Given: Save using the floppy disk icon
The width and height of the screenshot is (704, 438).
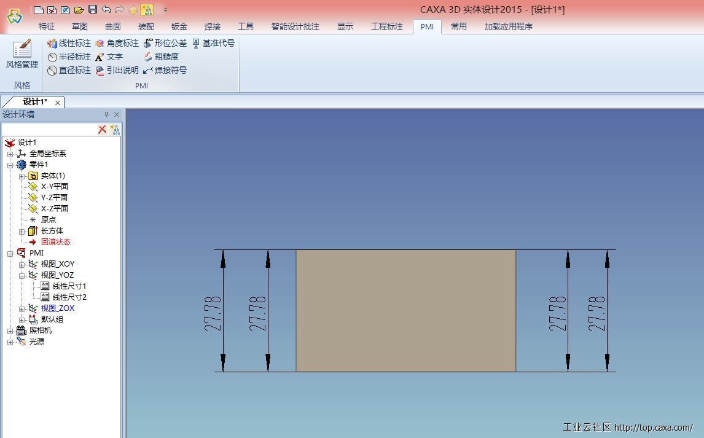Looking at the screenshot, I should [x=93, y=9].
